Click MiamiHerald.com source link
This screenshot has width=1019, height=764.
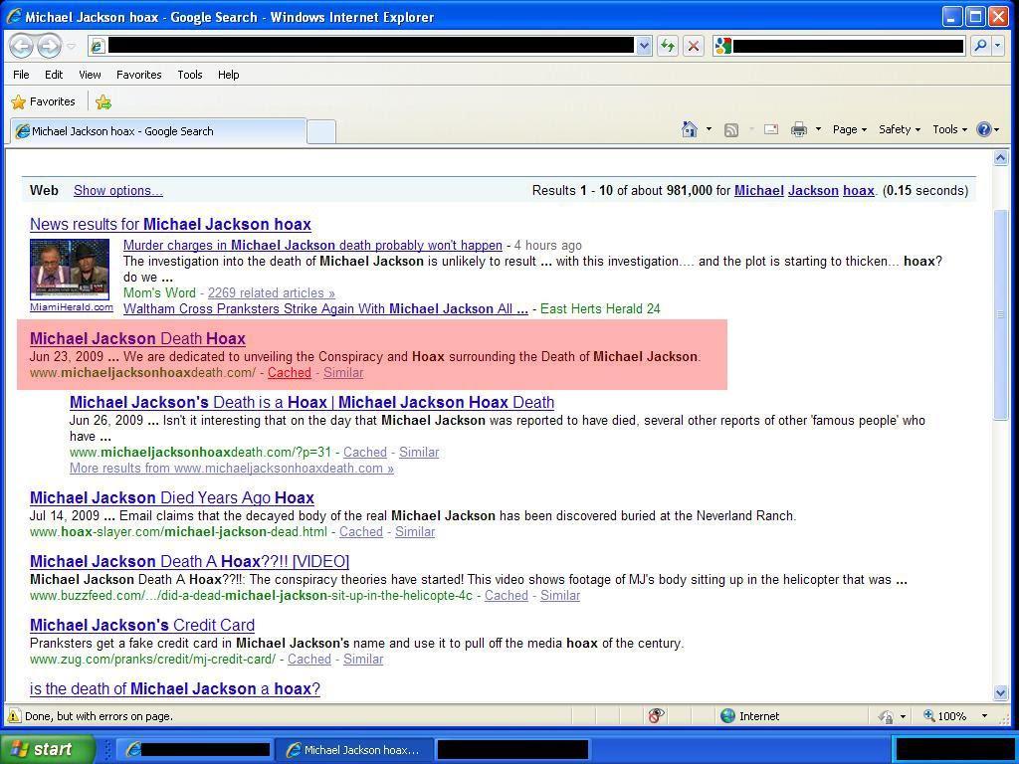coord(72,307)
